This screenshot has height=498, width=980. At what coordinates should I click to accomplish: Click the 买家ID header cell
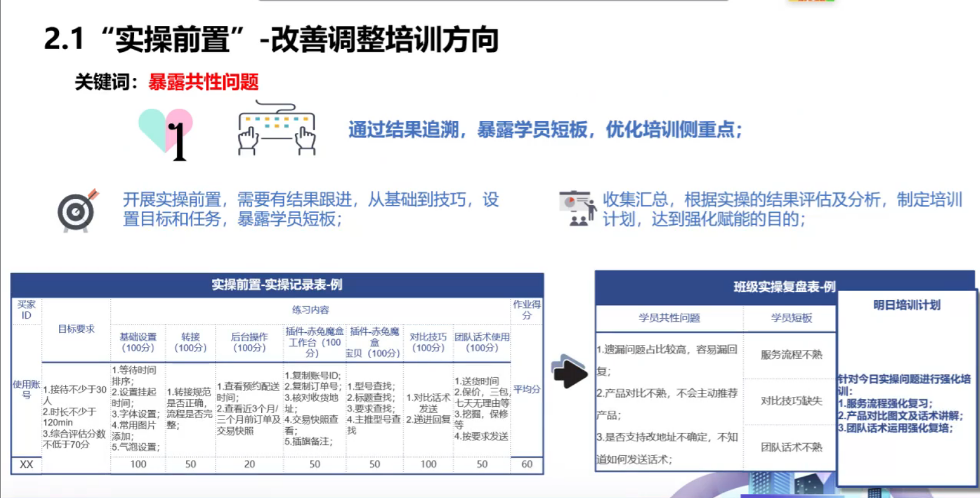coord(27,310)
